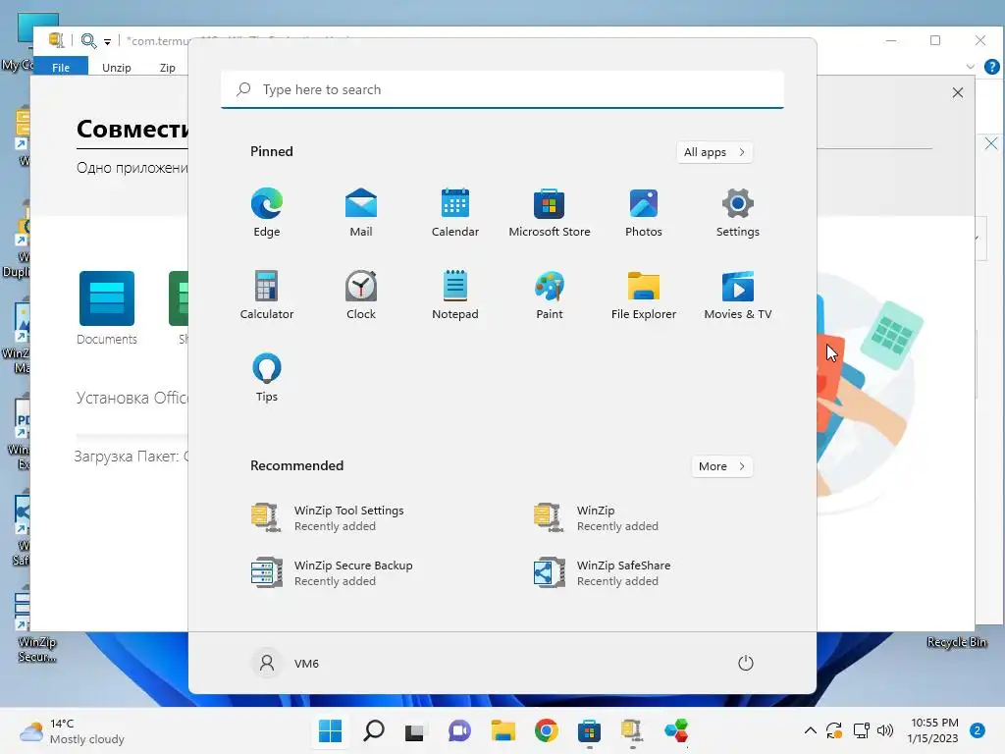Screen dimensions: 1005x754
Task: Open Microsoft Store from the taskbar
Action: 589,730
